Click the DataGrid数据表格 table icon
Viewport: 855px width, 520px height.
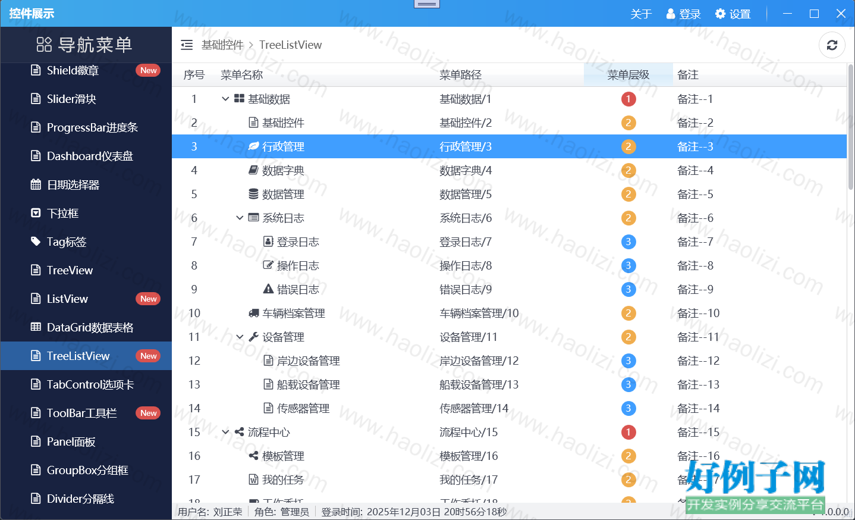(x=36, y=327)
